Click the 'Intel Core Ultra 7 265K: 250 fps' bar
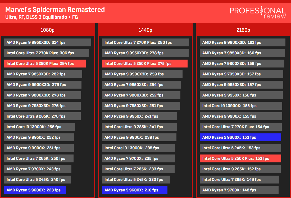Screen dimensions: 291x198 pyautogui.click(x=39, y=158)
